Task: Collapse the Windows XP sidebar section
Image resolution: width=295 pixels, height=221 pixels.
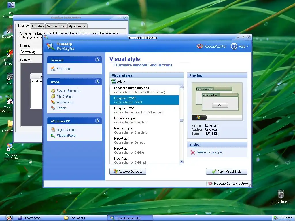Action: point(97,121)
